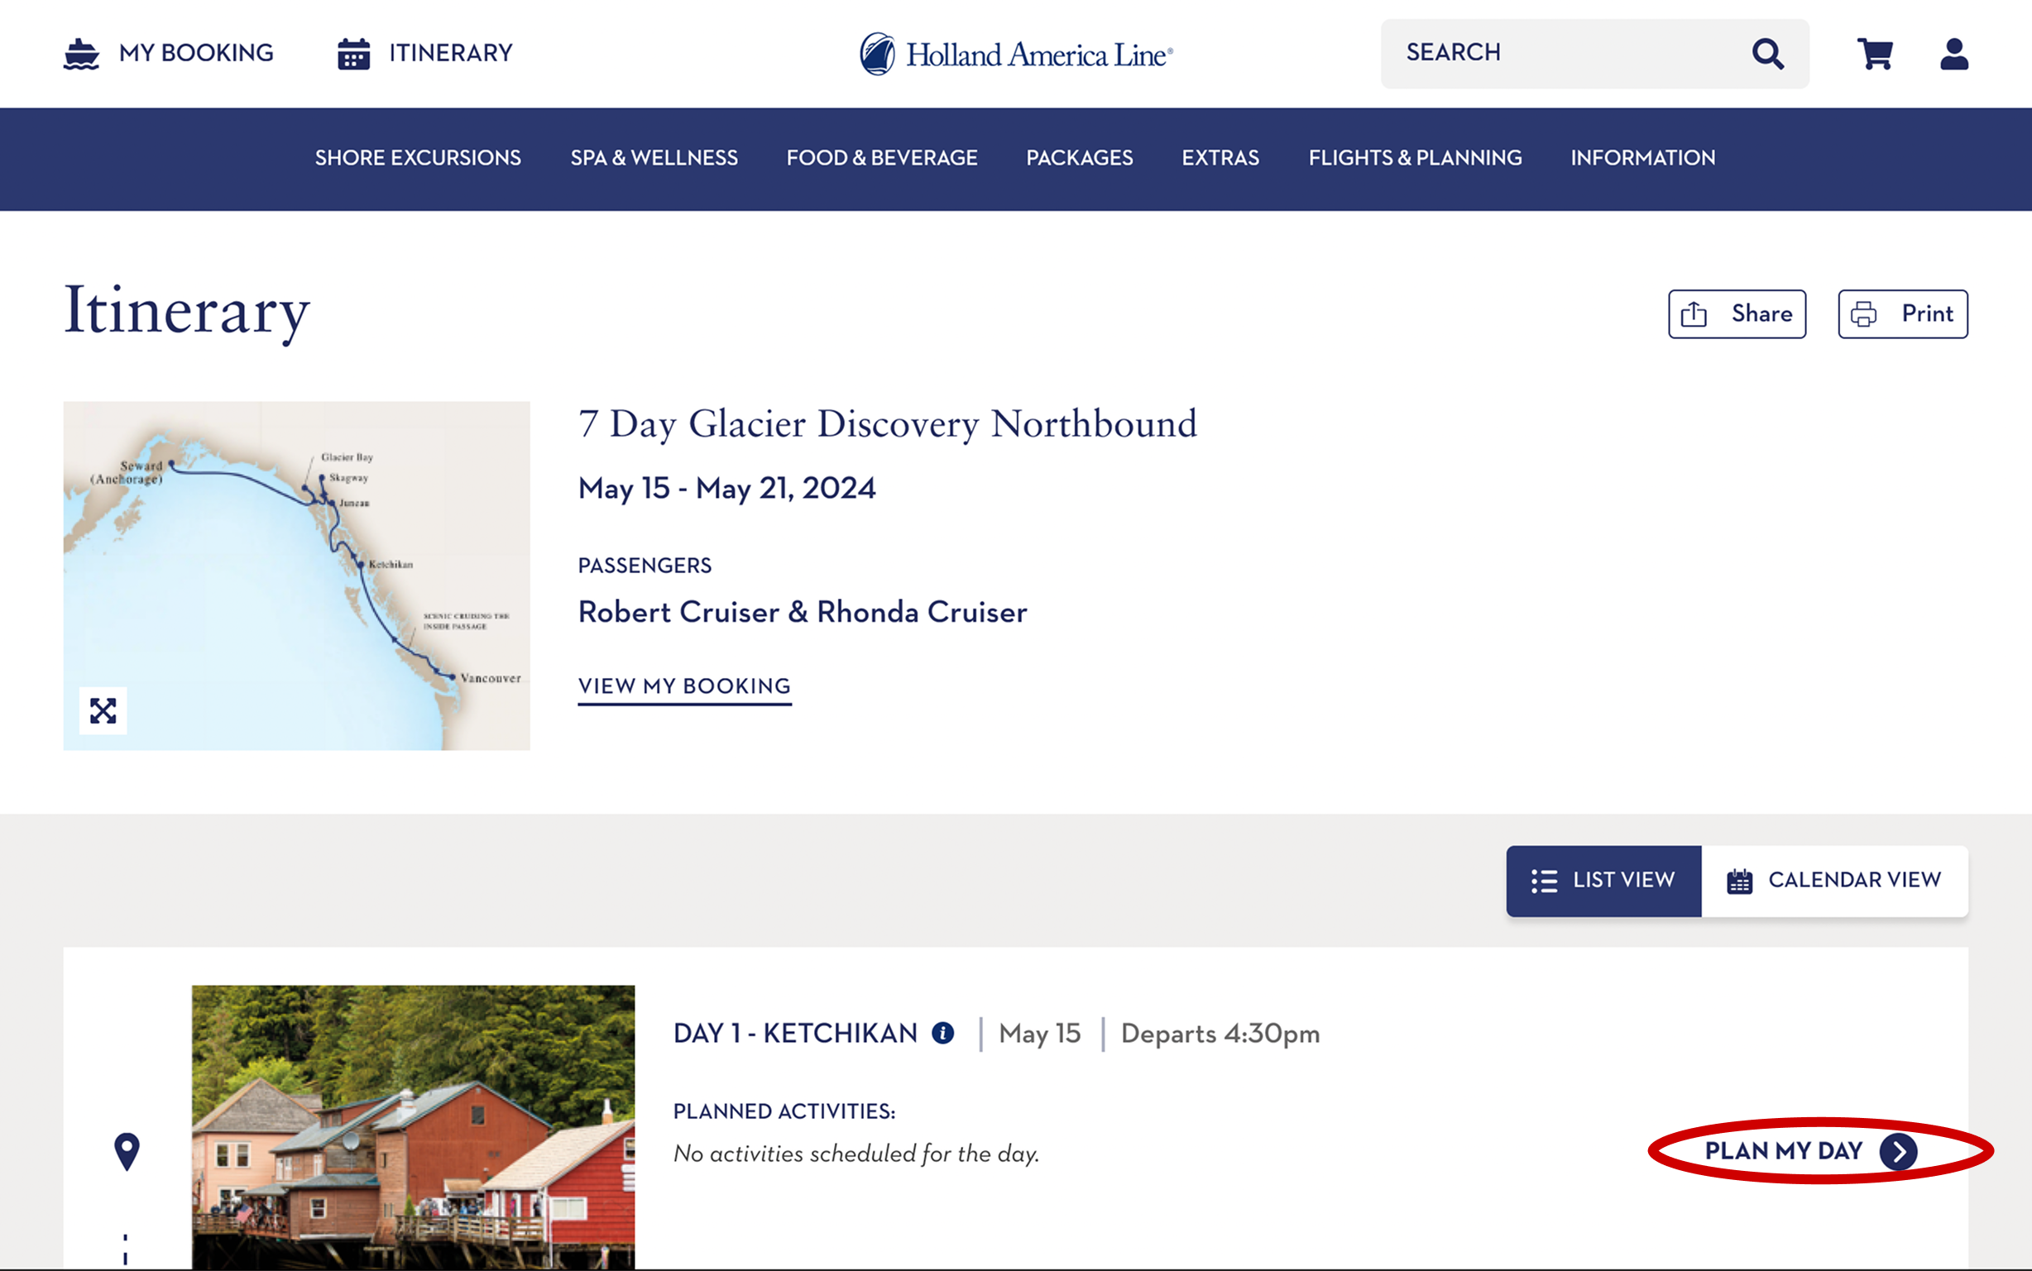The width and height of the screenshot is (2032, 1271).
Task: Click the Ketchikan info icon
Action: pos(943,1033)
